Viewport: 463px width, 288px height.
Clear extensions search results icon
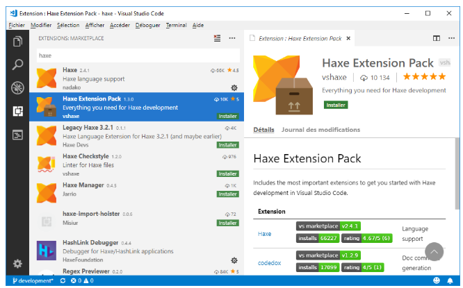pyautogui.click(x=218, y=38)
